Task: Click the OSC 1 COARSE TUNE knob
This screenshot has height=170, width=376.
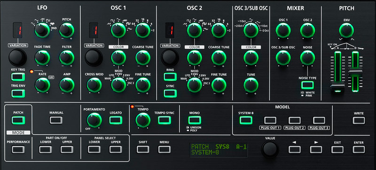Action: [143, 58]
